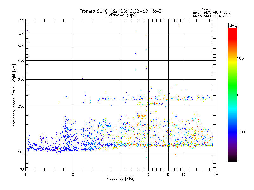Click the 'Phases' header label

pyautogui.click(x=205, y=9)
